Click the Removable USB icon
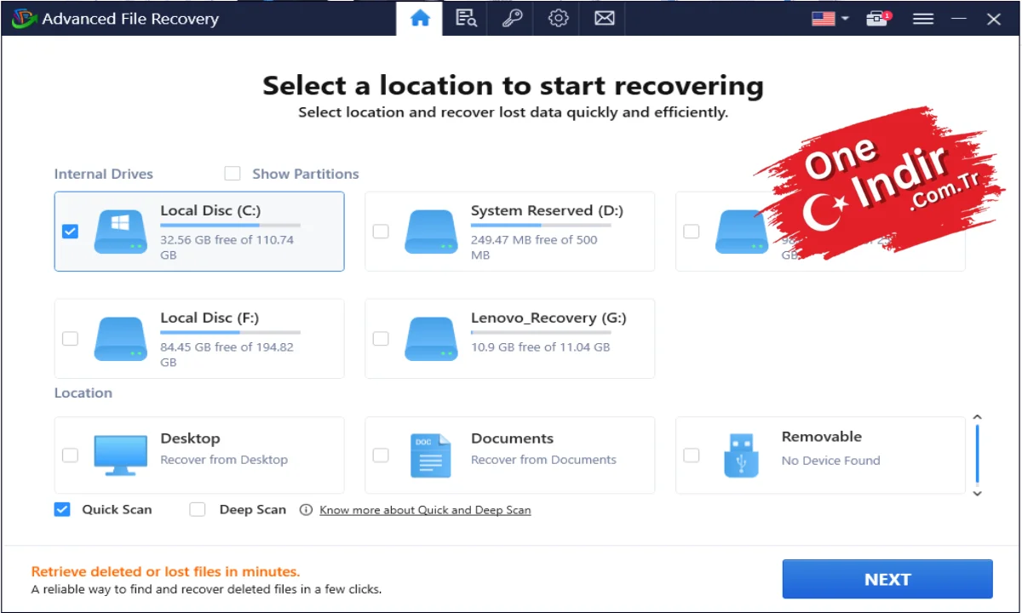 click(x=741, y=455)
